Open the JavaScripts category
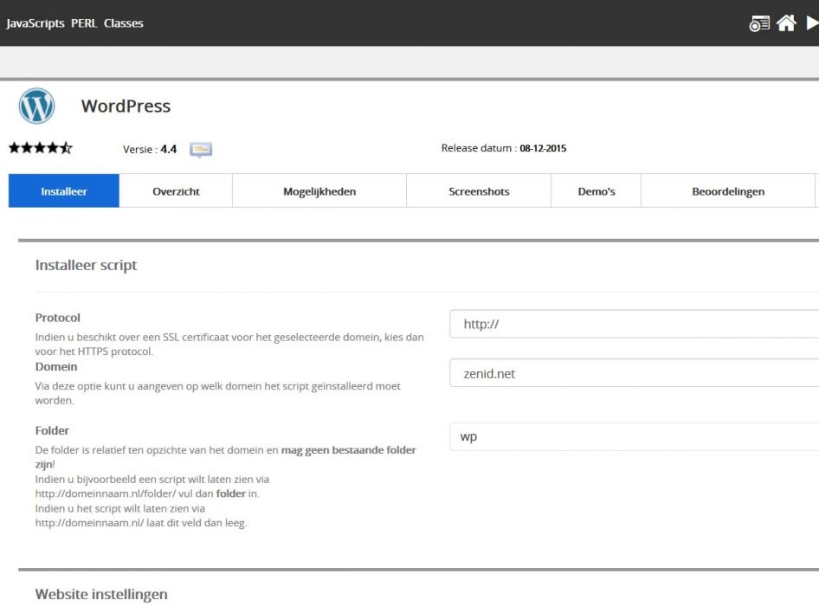Screen dimensions: 819x606 pos(35,23)
